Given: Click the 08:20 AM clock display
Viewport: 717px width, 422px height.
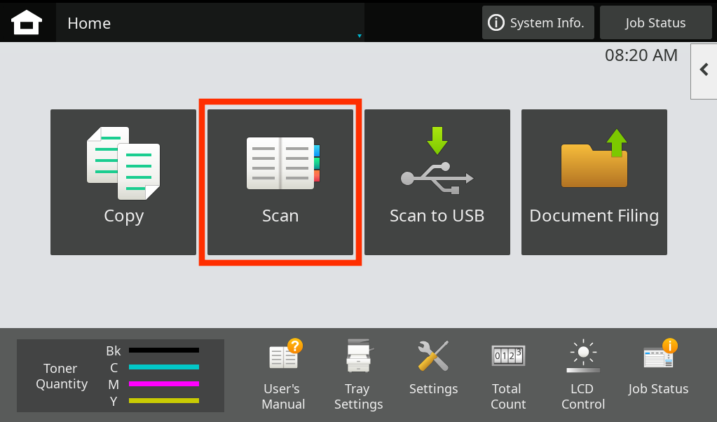Looking at the screenshot, I should [x=641, y=55].
